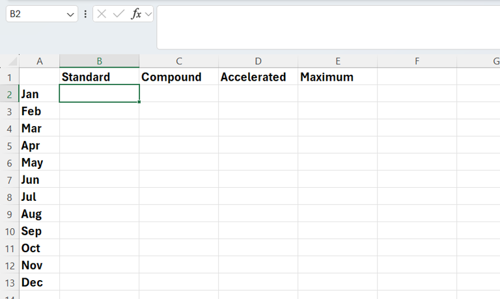Viewport: 500px width, 299px height.
Task: Click the Jul cell
Action: click(40, 197)
